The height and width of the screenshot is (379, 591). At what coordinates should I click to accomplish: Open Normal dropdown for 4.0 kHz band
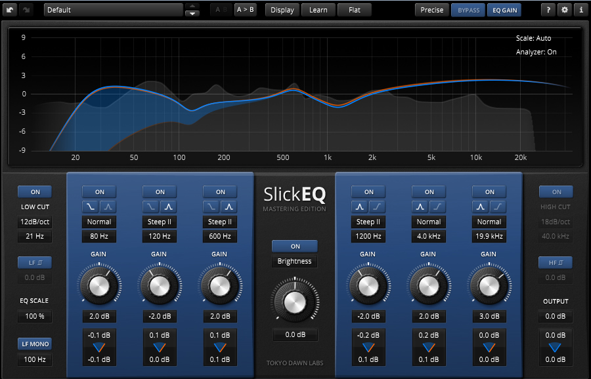point(429,222)
